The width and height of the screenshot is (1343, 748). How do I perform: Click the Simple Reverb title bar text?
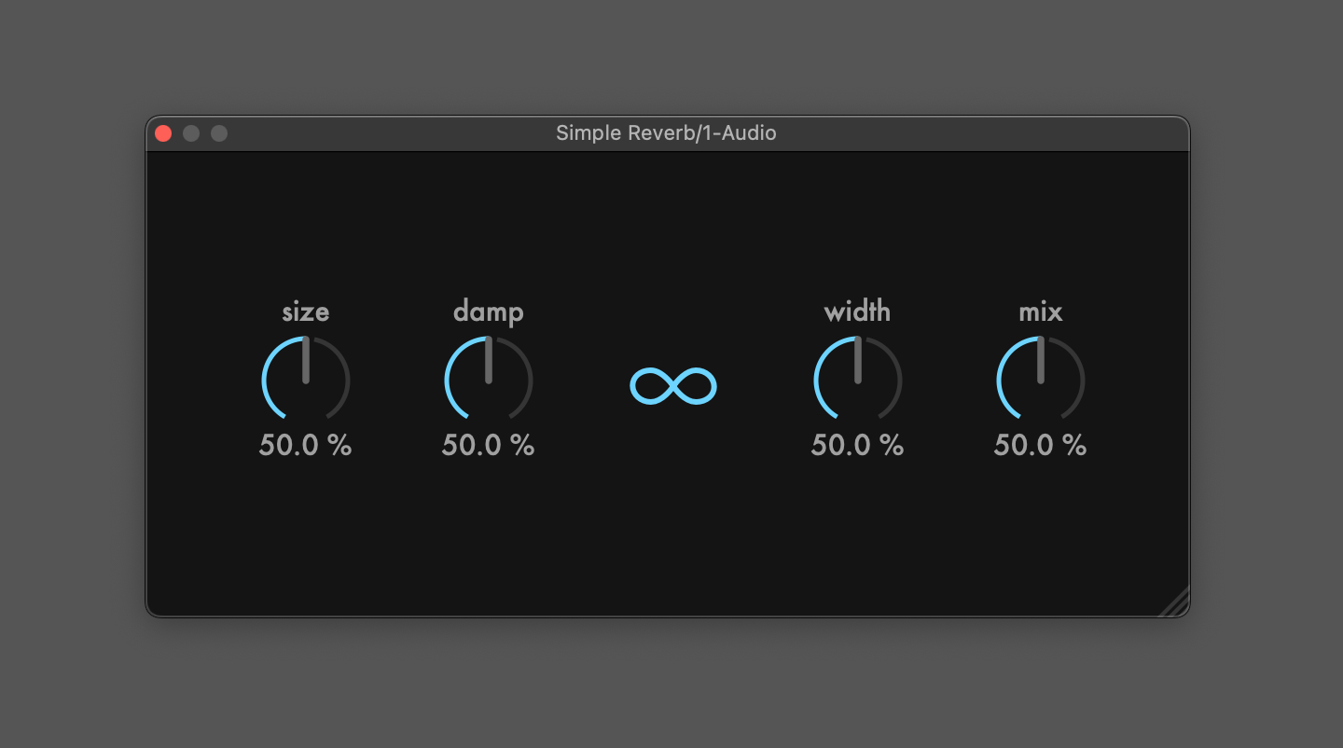click(625, 132)
